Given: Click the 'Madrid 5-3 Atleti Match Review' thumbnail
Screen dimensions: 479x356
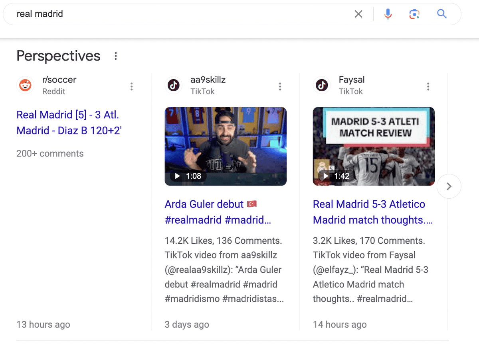Looking at the screenshot, I should [x=374, y=146].
